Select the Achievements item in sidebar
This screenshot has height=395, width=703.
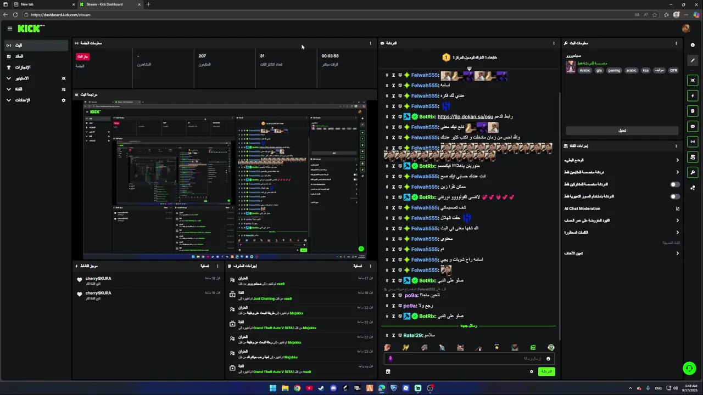(x=36, y=67)
